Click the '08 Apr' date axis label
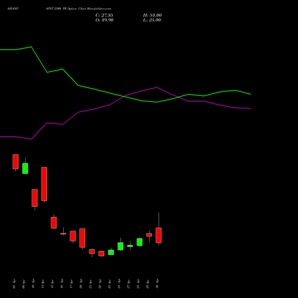 [x=14, y=284]
